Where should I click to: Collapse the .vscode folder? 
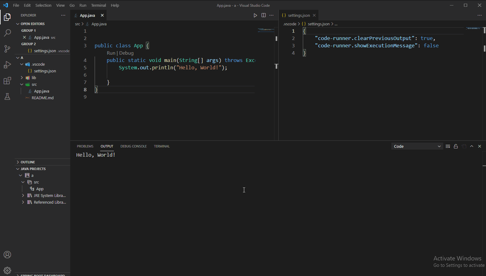coord(22,64)
